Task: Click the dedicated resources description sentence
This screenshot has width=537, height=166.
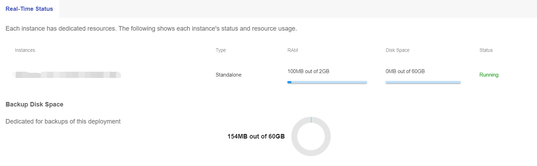Action: pyautogui.click(x=151, y=29)
